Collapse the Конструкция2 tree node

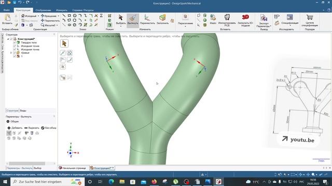pyautogui.click(x=8, y=39)
